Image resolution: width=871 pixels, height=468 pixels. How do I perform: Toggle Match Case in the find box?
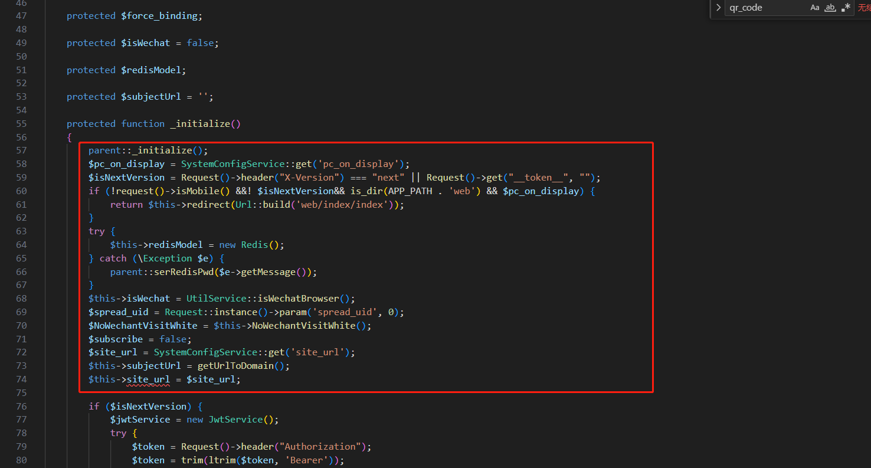815,8
